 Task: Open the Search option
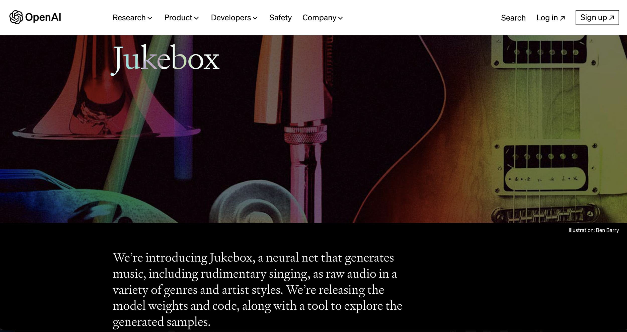point(513,18)
